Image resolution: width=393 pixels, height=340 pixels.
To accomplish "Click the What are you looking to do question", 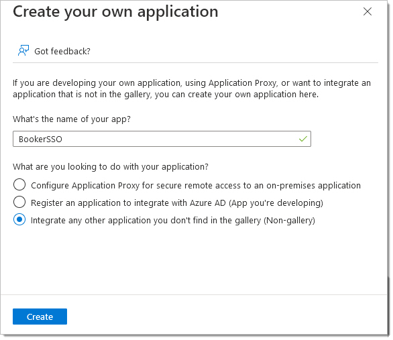I will coord(111,167).
